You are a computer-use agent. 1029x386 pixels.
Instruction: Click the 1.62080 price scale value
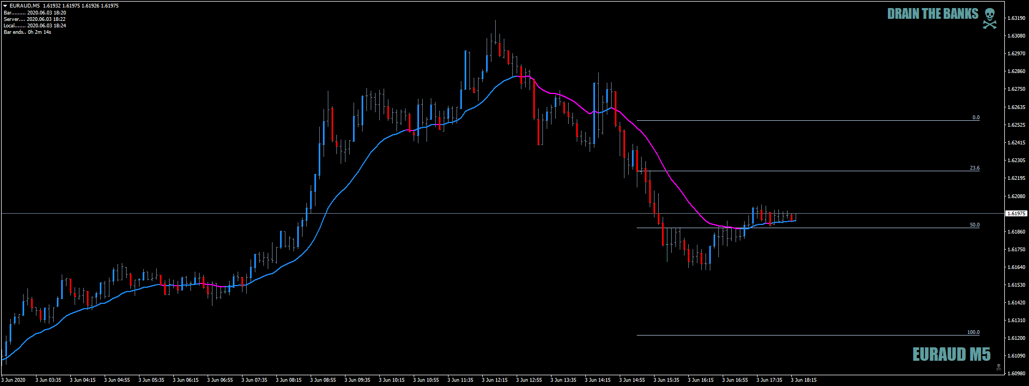(1017, 196)
